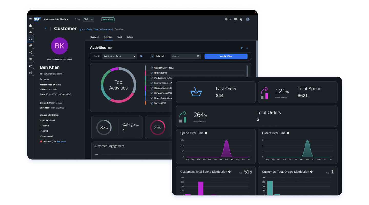
Task: Click the 33% Category progress ring
Action: coord(104,127)
